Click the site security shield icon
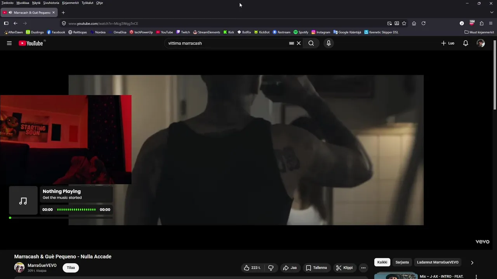497x279 pixels. [64, 23]
